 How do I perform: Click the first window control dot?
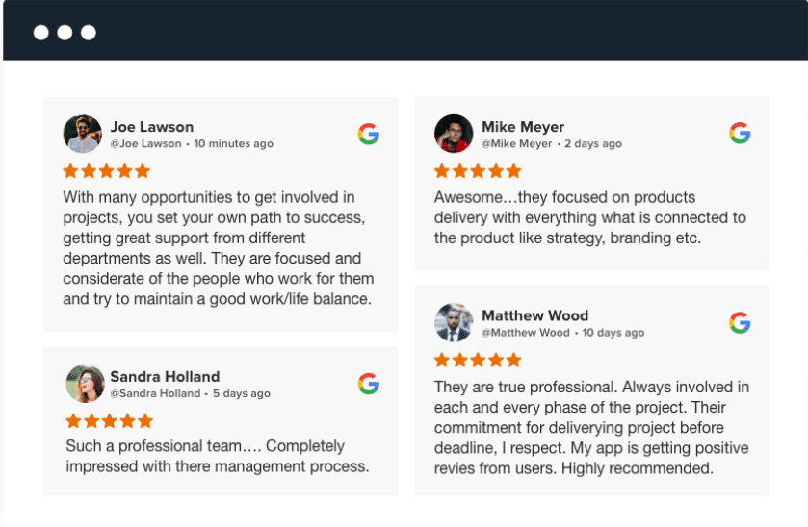click(41, 32)
